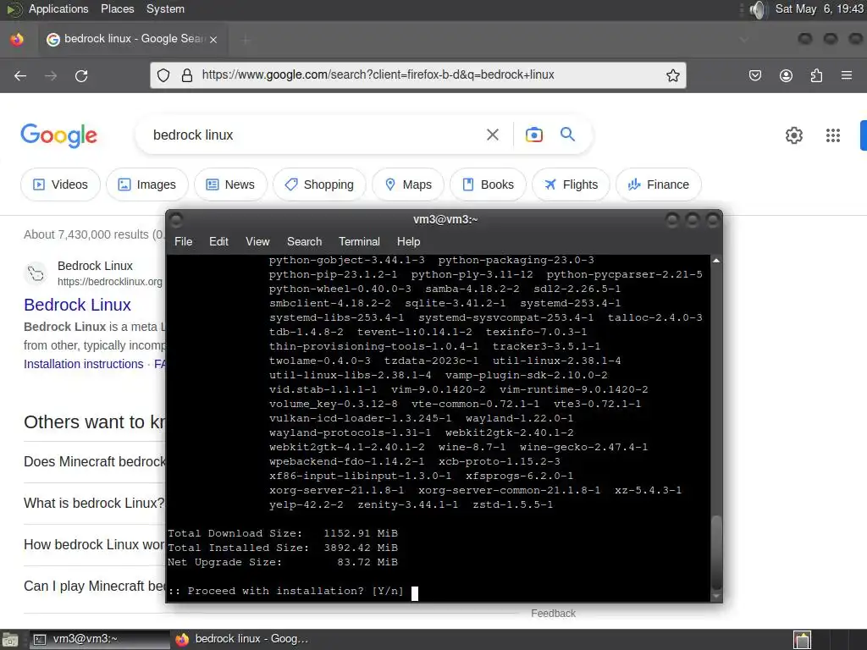
Task: Filter results by Maps
Action: point(408,185)
